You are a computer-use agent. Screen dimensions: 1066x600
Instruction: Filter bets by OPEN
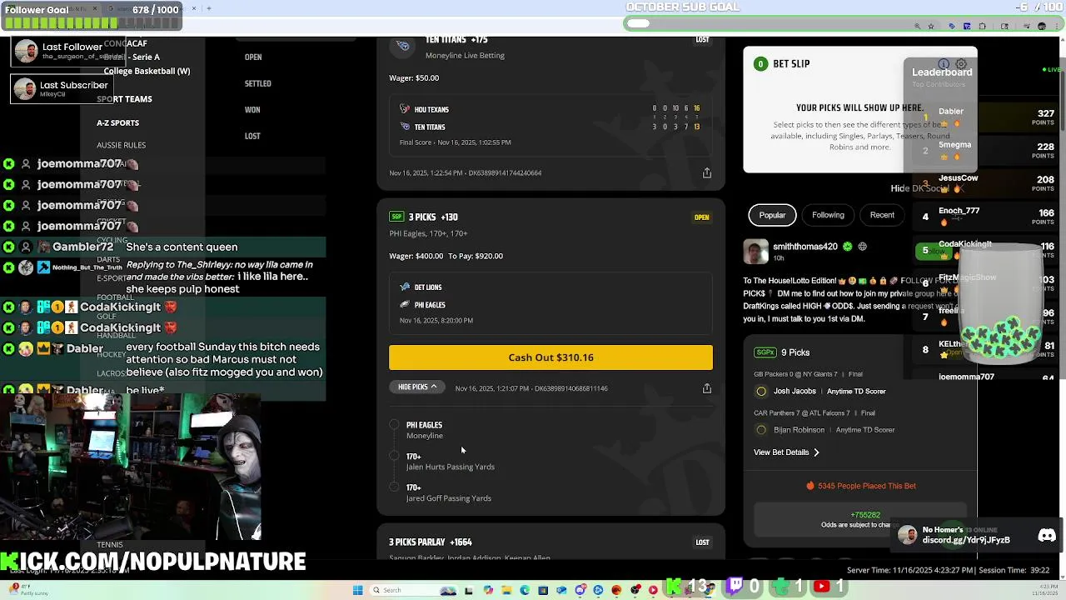click(x=253, y=57)
